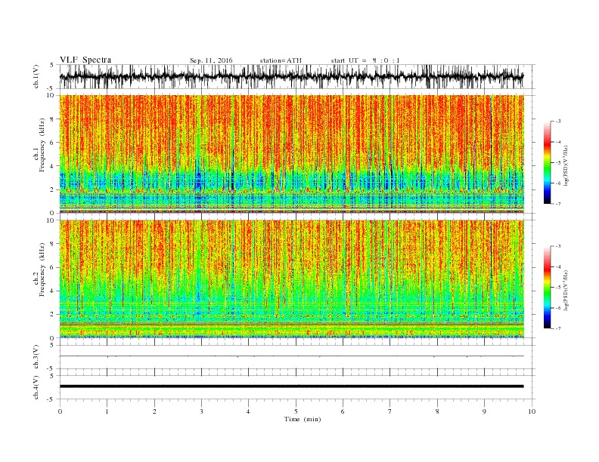This screenshot has width=599, height=462.
Task: Click the "6" kHz tick on ch.2 frequency axis
Action: 53,267
